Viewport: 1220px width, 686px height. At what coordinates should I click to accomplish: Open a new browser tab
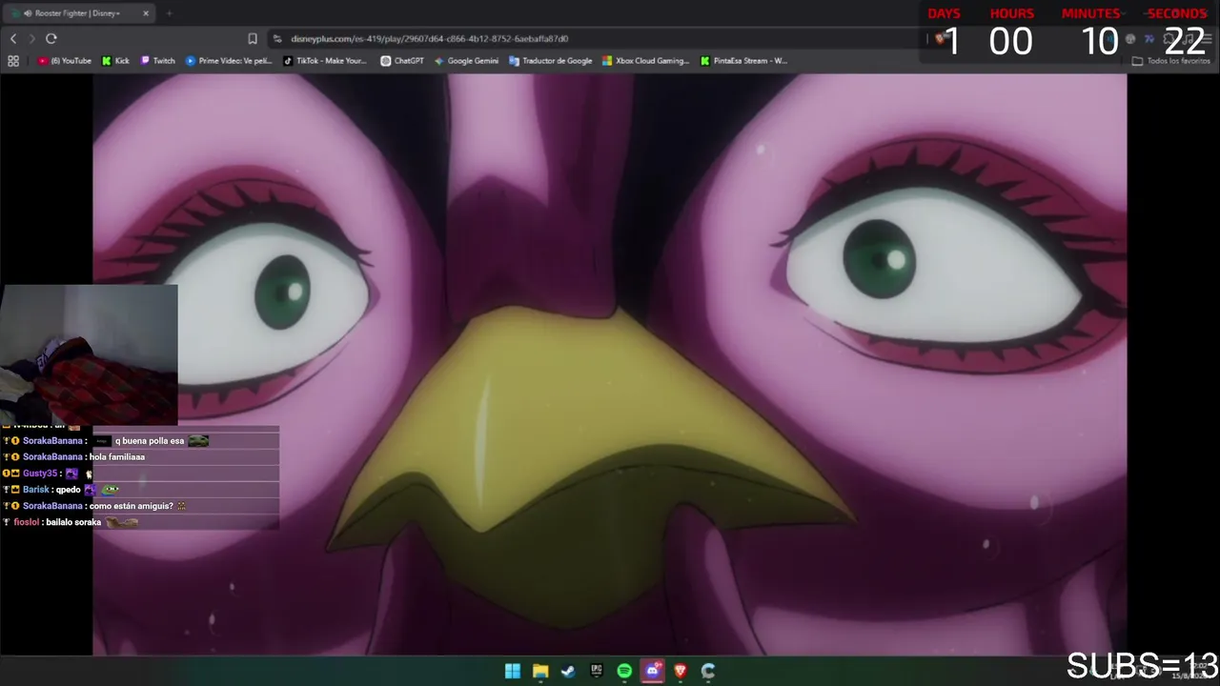click(x=169, y=13)
